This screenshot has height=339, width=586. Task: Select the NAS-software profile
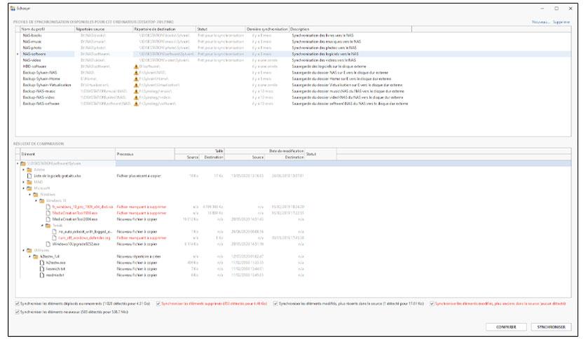pos(34,54)
